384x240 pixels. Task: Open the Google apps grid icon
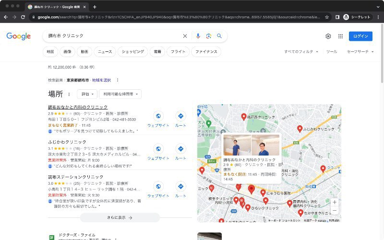pos(340,36)
